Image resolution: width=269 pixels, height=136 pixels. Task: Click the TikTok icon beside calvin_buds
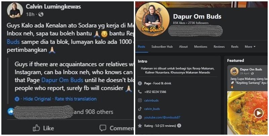point(140,109)
